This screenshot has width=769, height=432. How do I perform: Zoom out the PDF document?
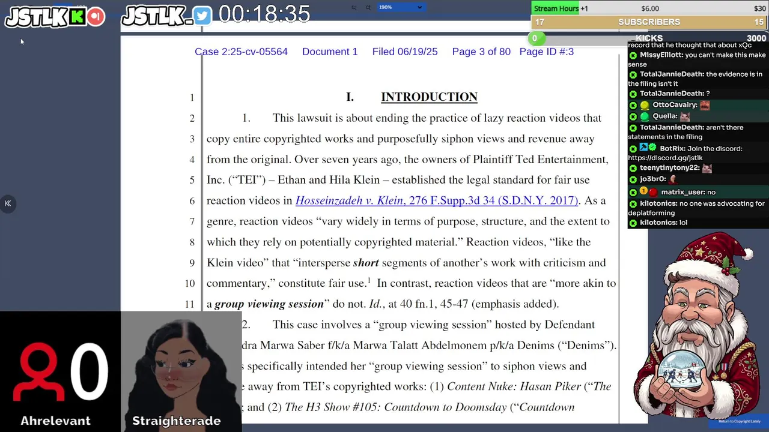coord(354,7)
